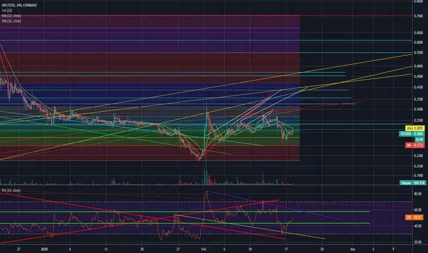
Task: Click 0.3100 on the price axis
Action: tap(418, 121)
